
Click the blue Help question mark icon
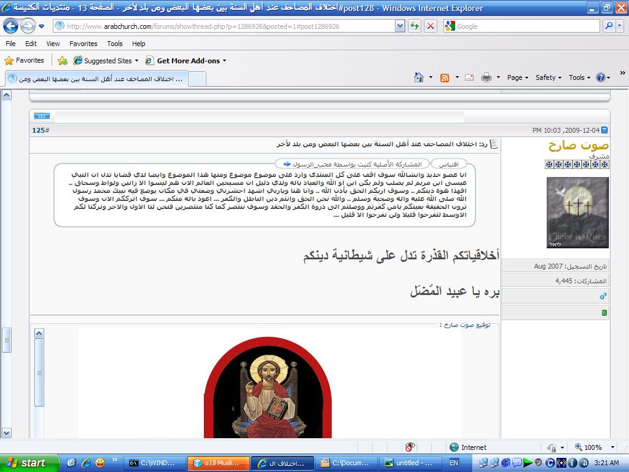(601, 77)
